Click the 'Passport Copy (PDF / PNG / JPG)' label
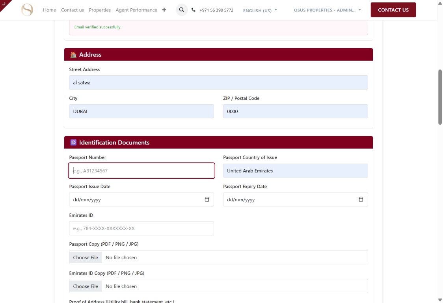 tap(104, 244)
